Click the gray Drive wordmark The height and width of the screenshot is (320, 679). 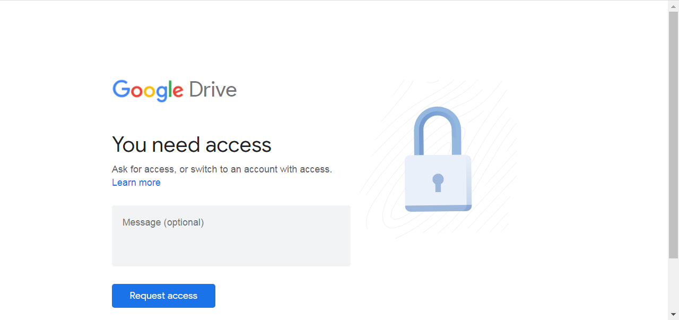[213, 90]
